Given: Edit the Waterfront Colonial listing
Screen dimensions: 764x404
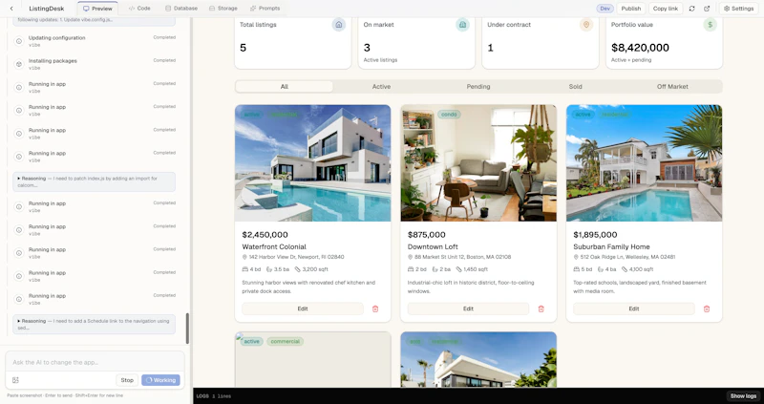Looking at the screenshot, I should [x=303, y=308].
